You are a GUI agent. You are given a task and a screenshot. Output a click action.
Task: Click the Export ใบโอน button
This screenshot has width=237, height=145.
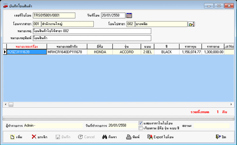coord(160,137)
